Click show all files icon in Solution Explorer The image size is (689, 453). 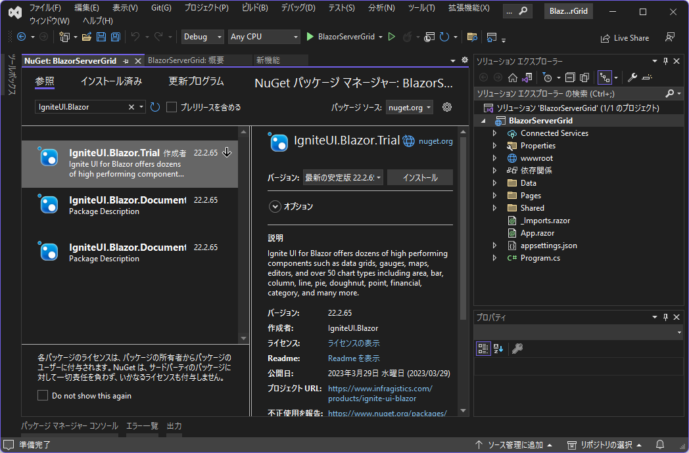coord(584,77)
